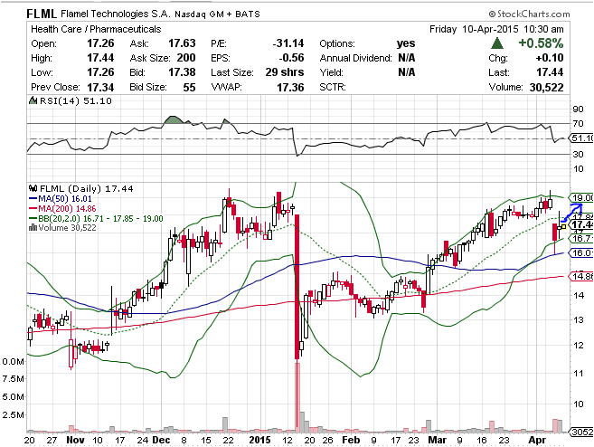
Task: Click the Friday 10-Apr-2015 10:30 am timestamp
Action: click(x=496, y=29)
